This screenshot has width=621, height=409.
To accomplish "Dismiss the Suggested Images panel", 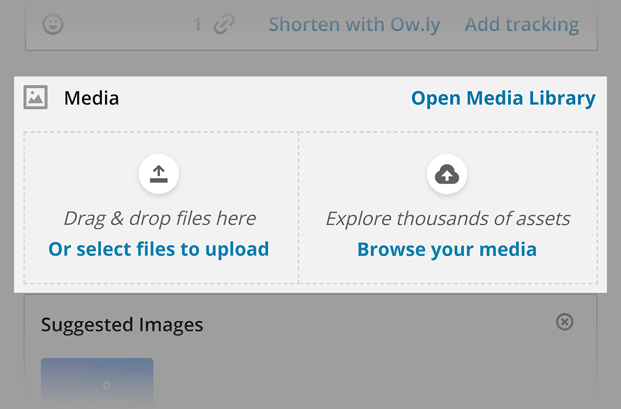I will coord(565,322).
